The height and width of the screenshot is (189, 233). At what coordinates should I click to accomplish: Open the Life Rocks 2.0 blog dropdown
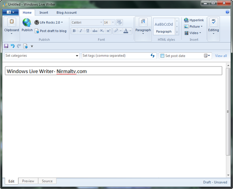pyautogui.click(x=49, y=22)
